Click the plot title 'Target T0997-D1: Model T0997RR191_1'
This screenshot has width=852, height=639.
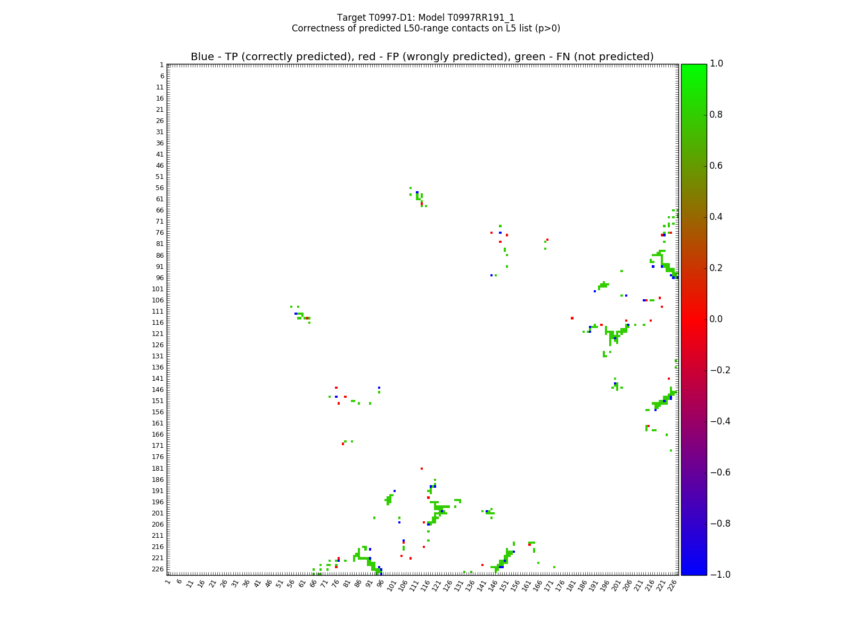tap(425, 18)
